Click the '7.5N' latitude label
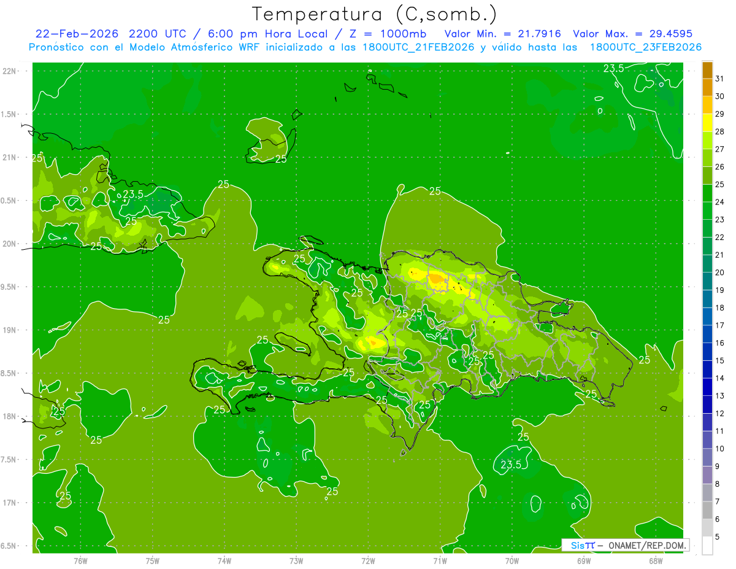The width and height of the screenshot is (736, 569). click(x=9, y=459)
